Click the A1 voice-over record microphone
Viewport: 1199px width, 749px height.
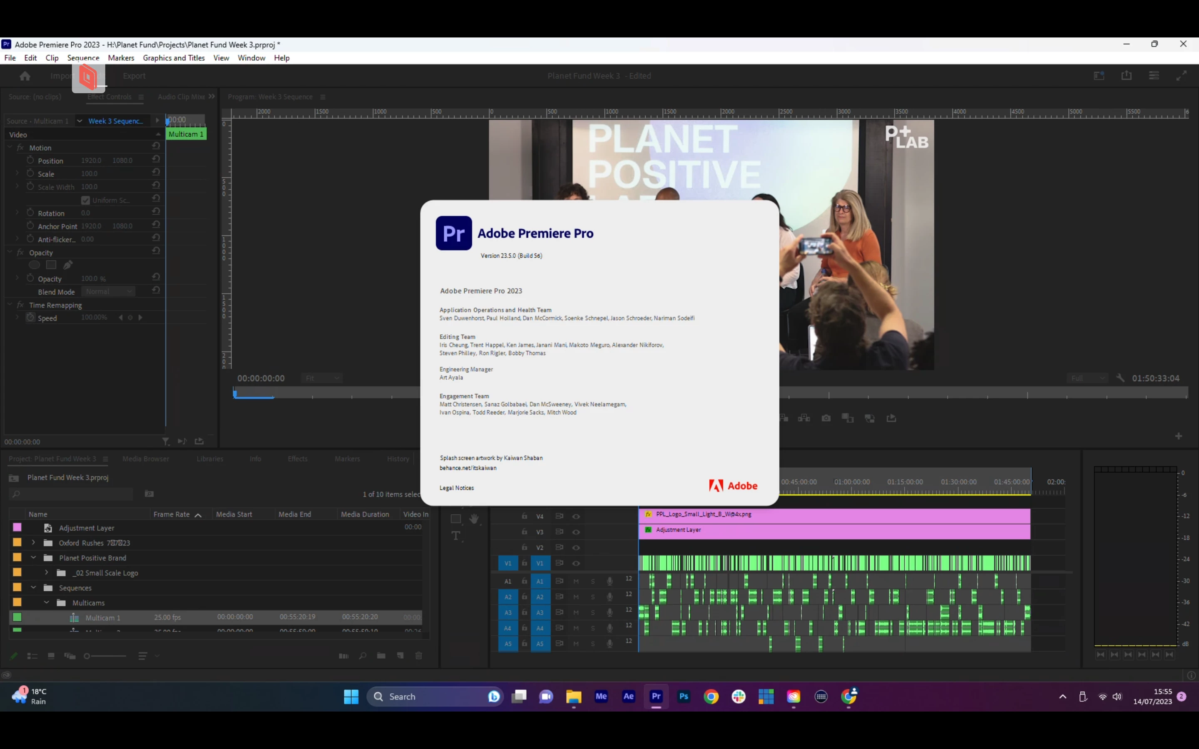tap(610, 581)
